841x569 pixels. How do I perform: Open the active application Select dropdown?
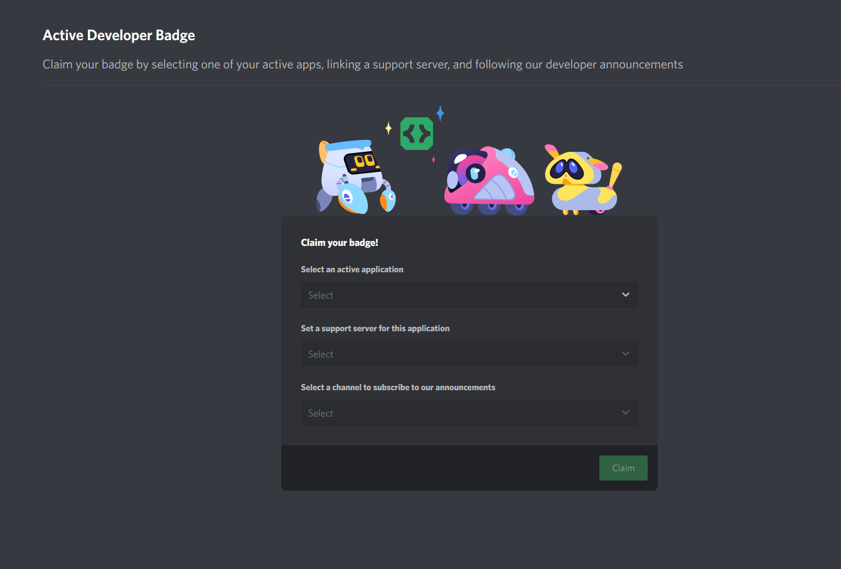[x=461, y=295]
